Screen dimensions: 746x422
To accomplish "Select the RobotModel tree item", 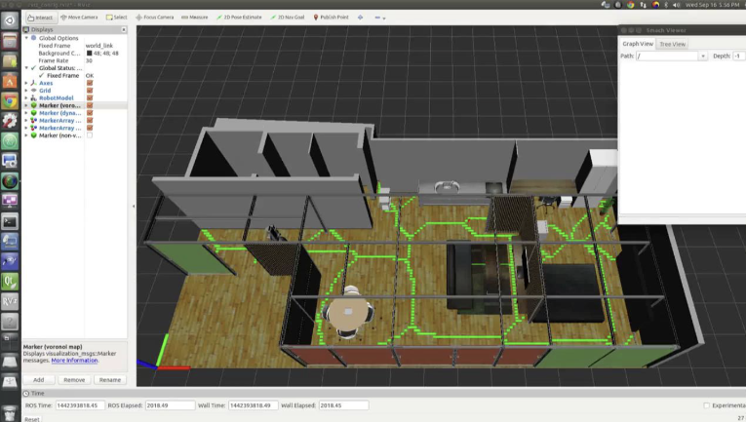I will [x=57, y=97].
